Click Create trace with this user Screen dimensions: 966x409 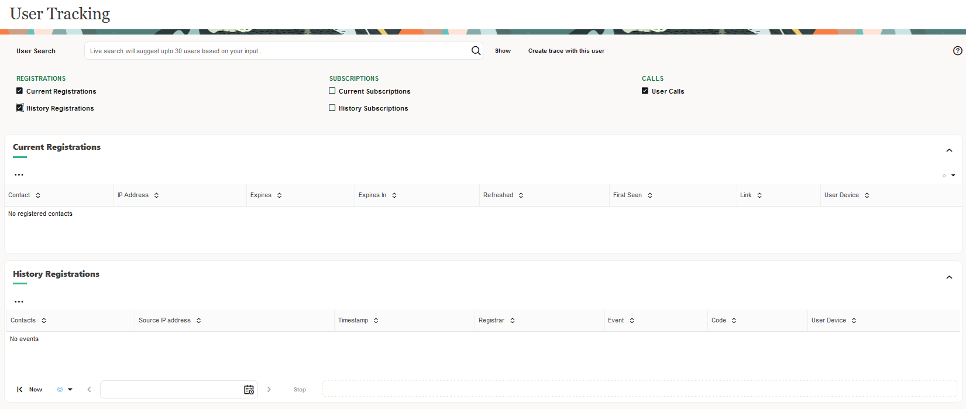(566, 51)
